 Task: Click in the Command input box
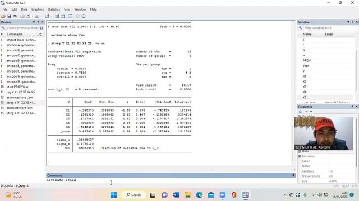(x=171, y=180)
